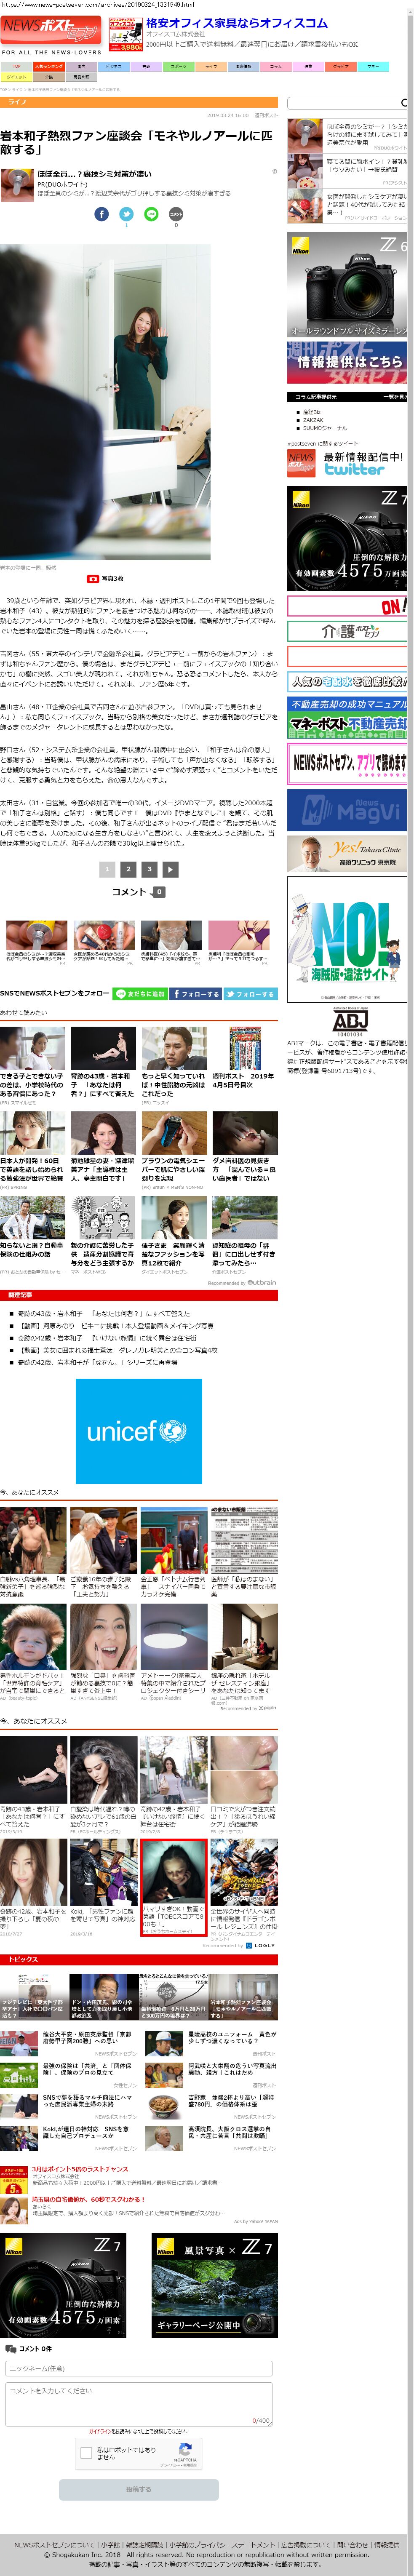The image size is (414, 2576).
Task: Open the 問い合わせ footer link
Action: tap(352, 2544)
